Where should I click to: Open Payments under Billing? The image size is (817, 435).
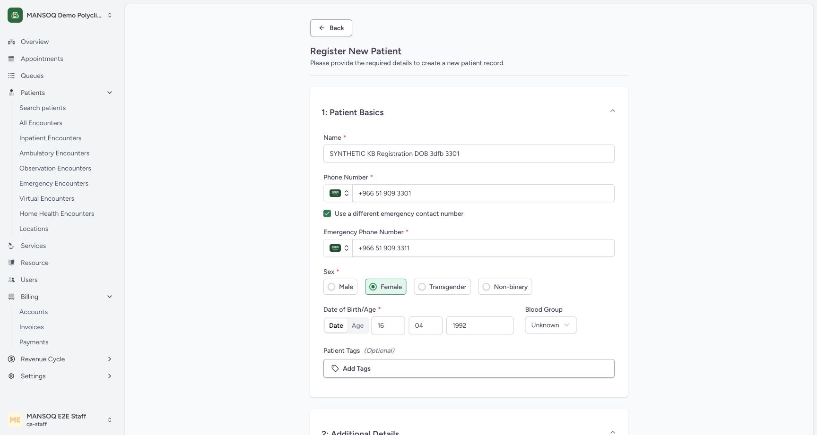point(34,342)
